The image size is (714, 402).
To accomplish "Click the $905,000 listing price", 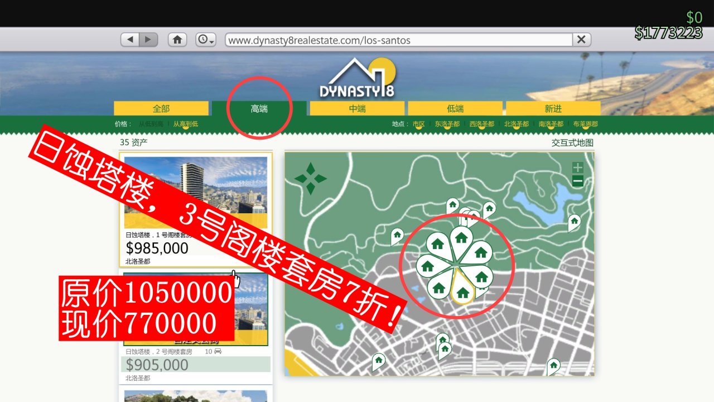I will (x=157, y=365).
